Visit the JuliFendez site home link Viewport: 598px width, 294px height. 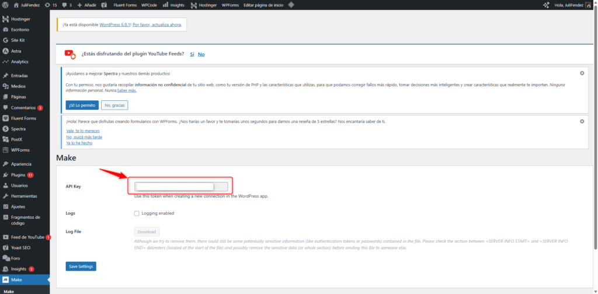coord(27,5)
